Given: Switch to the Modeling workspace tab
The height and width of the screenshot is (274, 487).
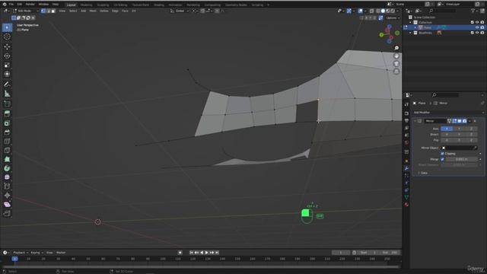Looking at the screenshot, I should [86, 5].
